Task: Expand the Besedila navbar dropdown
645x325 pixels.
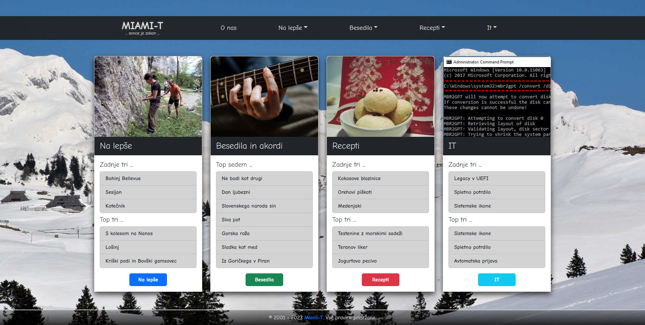Action: point(363,28)
